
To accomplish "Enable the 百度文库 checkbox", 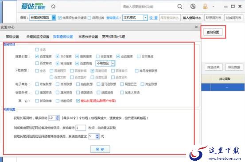I will point(51,77).
